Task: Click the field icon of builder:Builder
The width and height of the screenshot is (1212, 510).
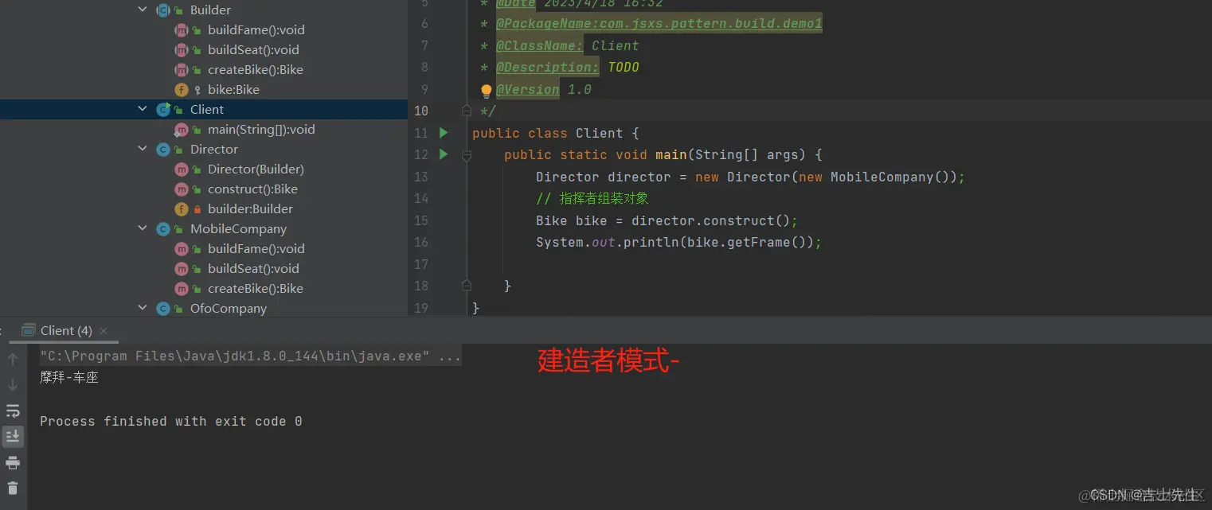Action: pyautogui.click(x=182, y=208)
